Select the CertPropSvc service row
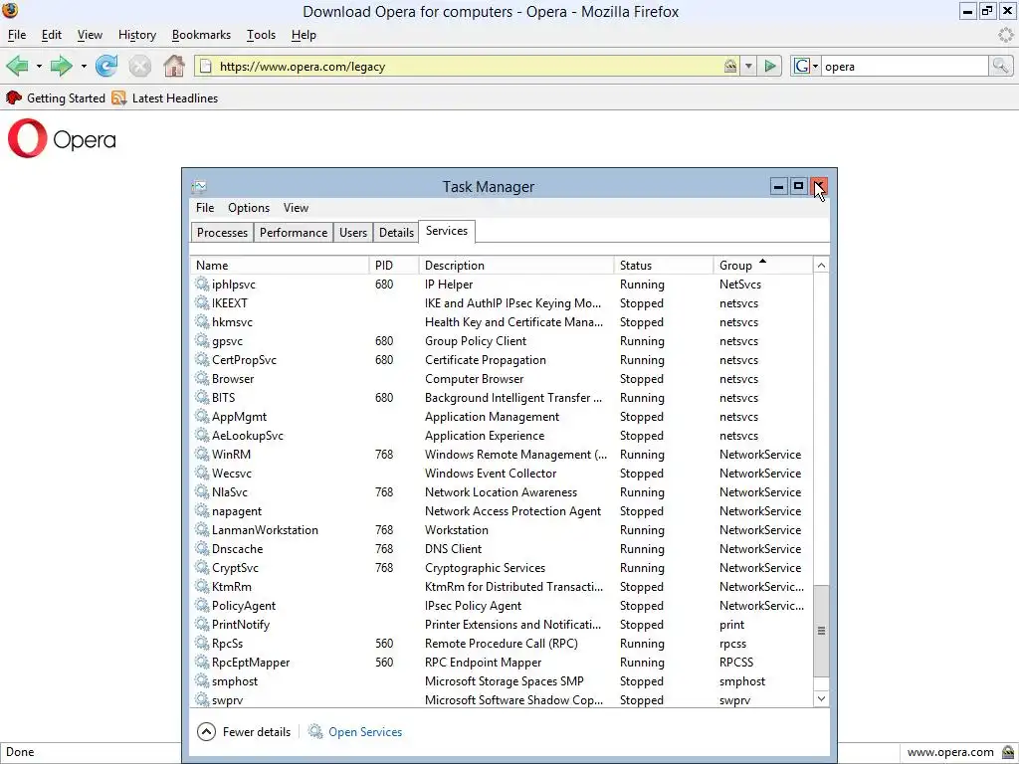 [x=502, y=360]
